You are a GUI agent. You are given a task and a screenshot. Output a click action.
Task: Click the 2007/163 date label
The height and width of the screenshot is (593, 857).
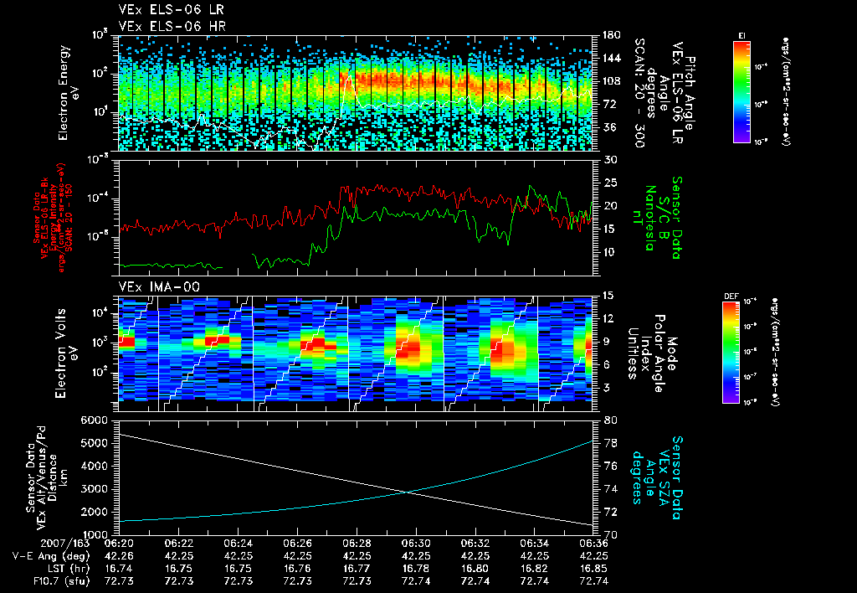[x=65, y=544]
